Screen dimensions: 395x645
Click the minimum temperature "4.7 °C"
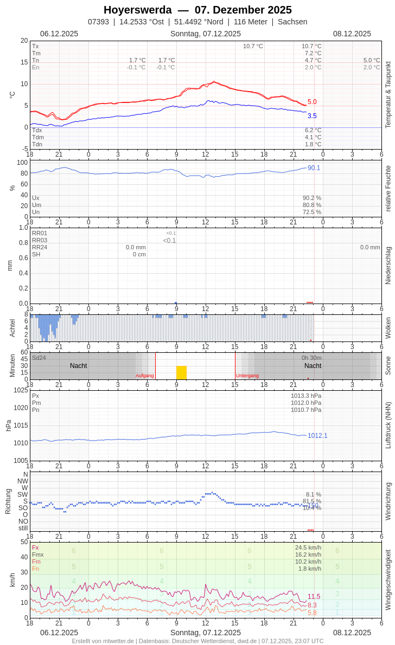tap(313, 61)
